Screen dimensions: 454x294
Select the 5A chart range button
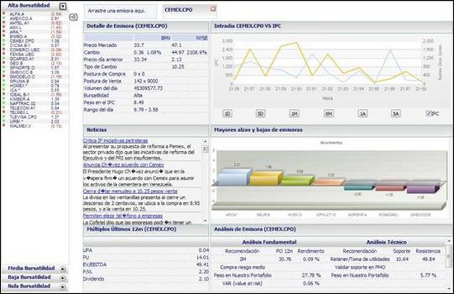coord(396,113)
